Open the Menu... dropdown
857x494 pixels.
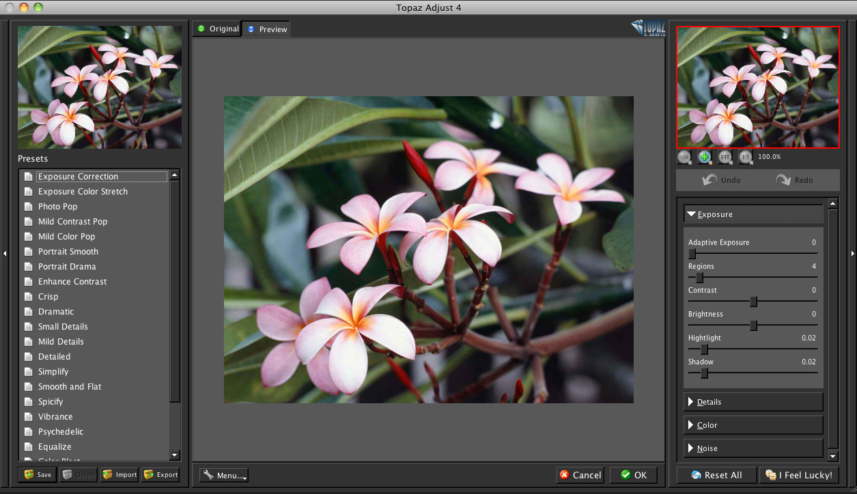pos(224,475)
